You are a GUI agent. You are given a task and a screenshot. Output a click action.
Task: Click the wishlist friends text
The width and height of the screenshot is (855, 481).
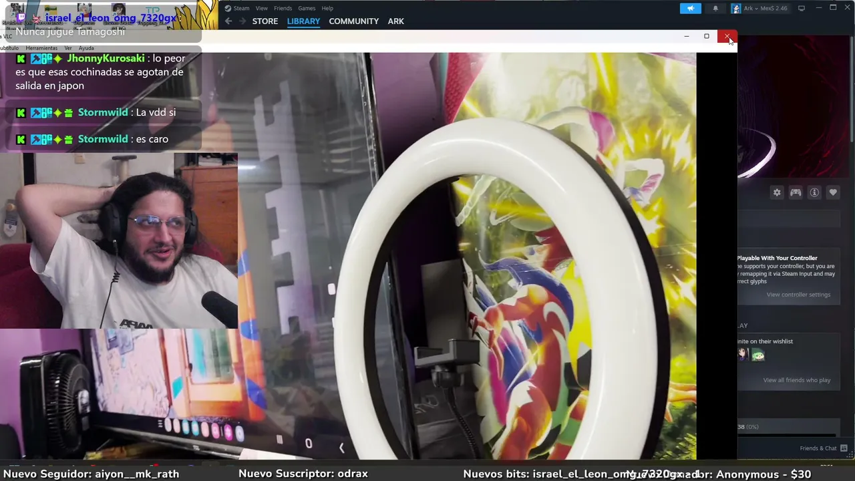click(x=765, y=341)
